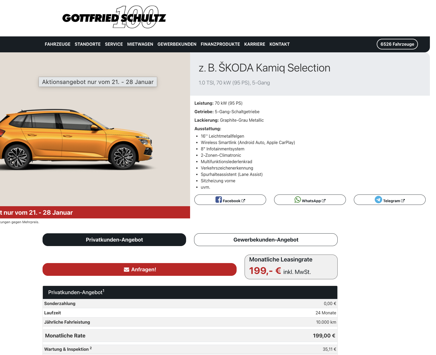The height and width of the screenshot is (355, 436).
Task: Click the Telegram icon in share button
Action: (x=378, y=200)
